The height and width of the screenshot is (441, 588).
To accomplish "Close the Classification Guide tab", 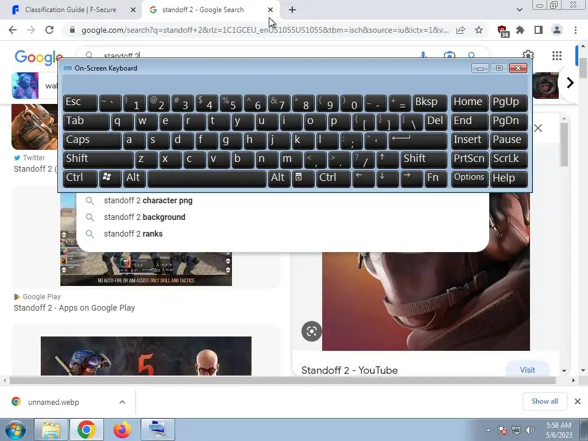I will (133, 10).
